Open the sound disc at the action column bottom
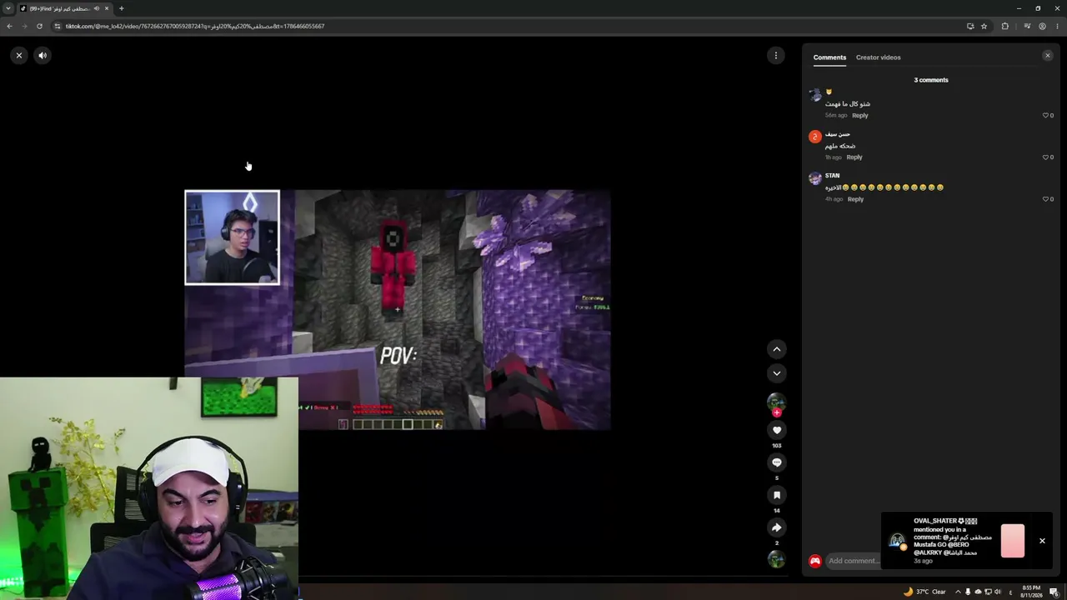This screenshot has height=600, width=1067. tap(776, 559)
